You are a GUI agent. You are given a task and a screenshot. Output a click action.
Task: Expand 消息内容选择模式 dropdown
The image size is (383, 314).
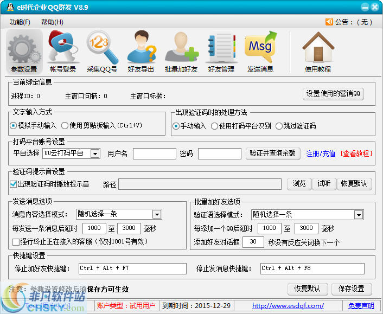157,214
